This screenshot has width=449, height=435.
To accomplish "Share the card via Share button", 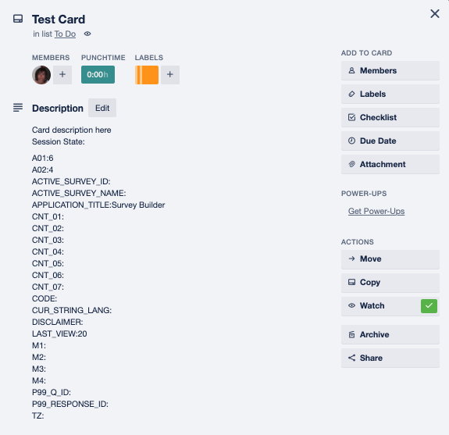I will 390,358.
